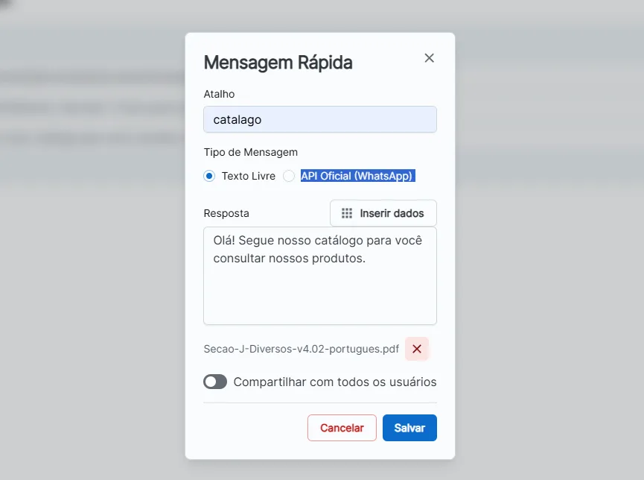The height and width of the screenshot is (480, 644).
Task: Click the Atalho field label
Action: pyautogui.click(x=219, y=94)
